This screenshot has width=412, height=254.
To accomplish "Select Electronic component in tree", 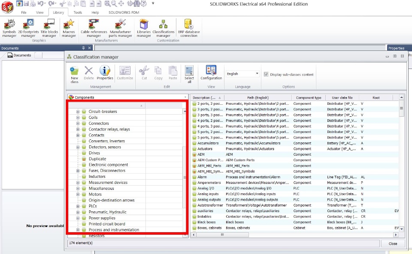I will tap(108, 165).
